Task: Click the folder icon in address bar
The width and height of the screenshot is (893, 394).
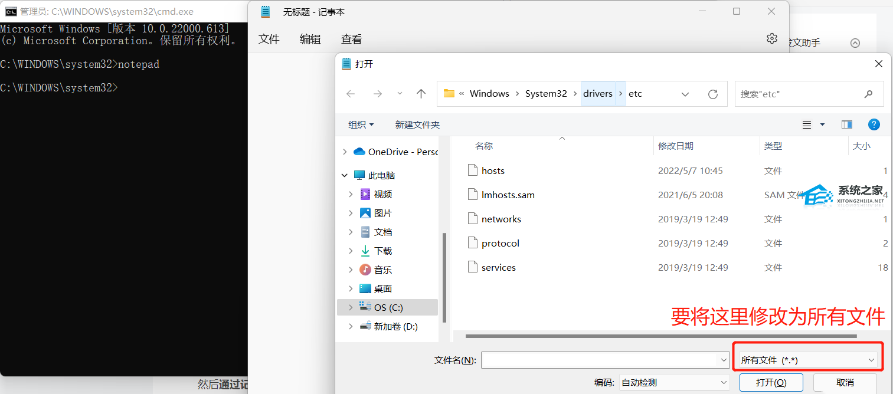Action: click(x=449, y=93)
